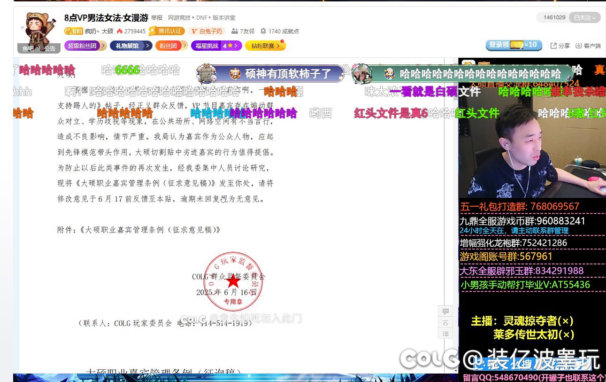The width and height of the screenshot is (606, 382).
Task: Click the 小男孩手动帮打毕业V:AT55436 text
Action: click(x=525, y=285)
